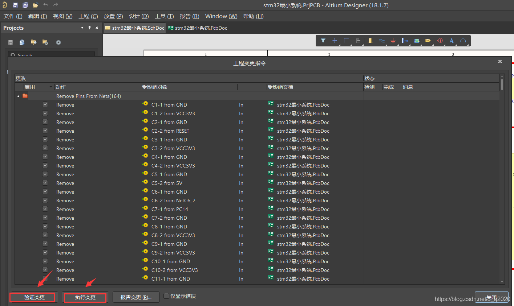Uncheck the C1-2 from VCC3V3 row
This screenshot has width=514, height=306.
(x=45, y=113)
